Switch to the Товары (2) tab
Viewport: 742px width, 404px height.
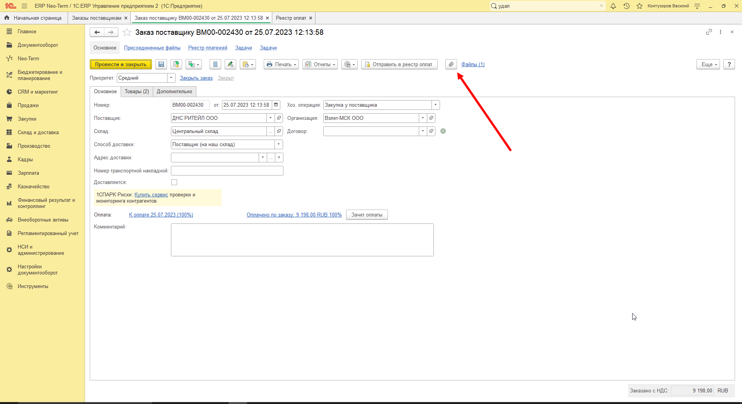pos(137,92)
